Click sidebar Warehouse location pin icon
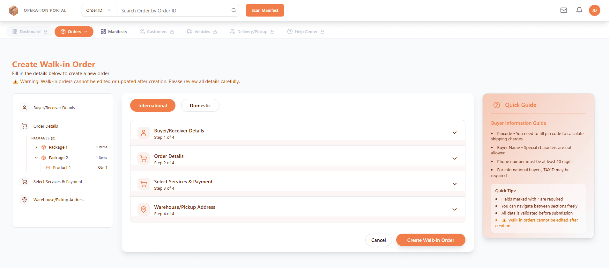The width and height of the screenshot is (609, 268). coord(25,200)
